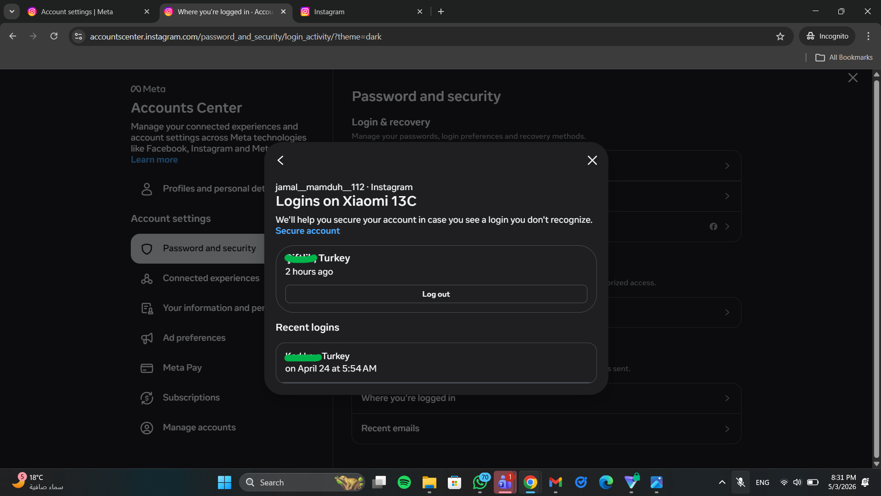
Task: Expand the Where you're logged in chevron
Action: [x=727, y=398]
